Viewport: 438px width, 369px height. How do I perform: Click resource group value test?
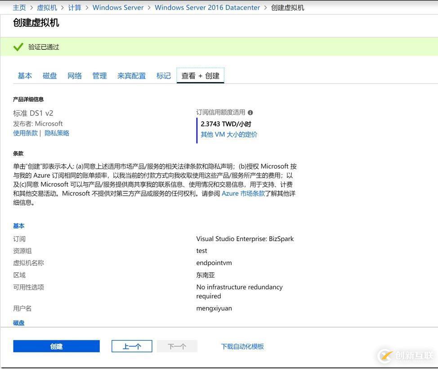click(201, 251)
